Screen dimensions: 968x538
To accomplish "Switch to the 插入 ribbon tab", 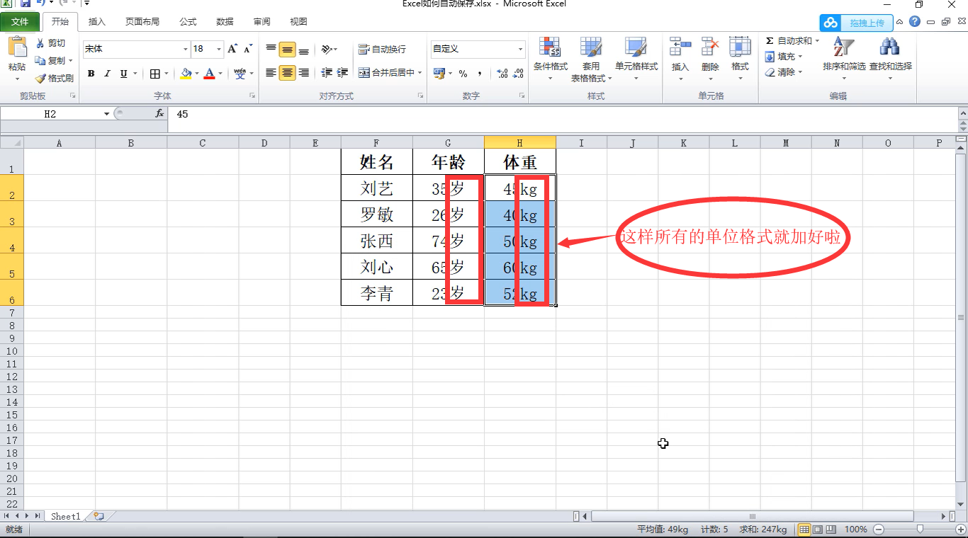I will pos(96,21).
